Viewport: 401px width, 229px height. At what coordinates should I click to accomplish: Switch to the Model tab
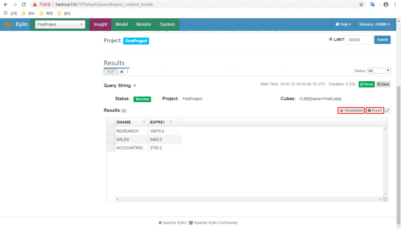tap(121, 24)
